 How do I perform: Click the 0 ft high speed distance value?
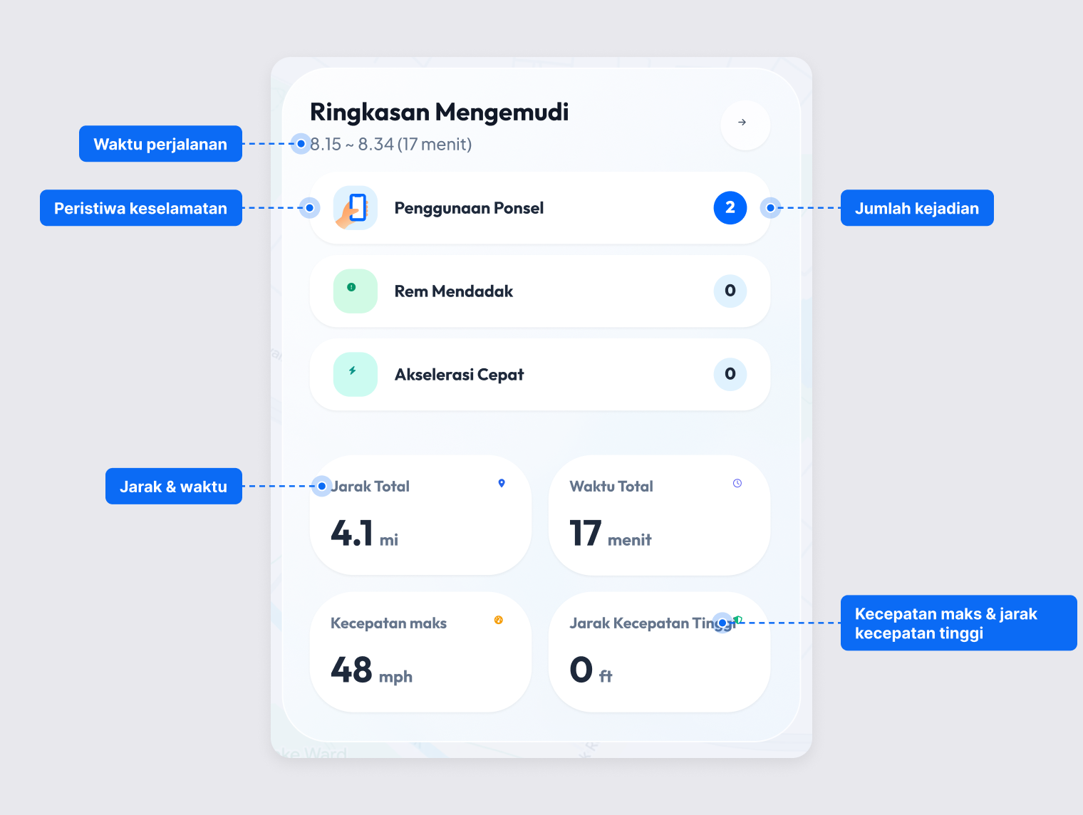point(591,670)
